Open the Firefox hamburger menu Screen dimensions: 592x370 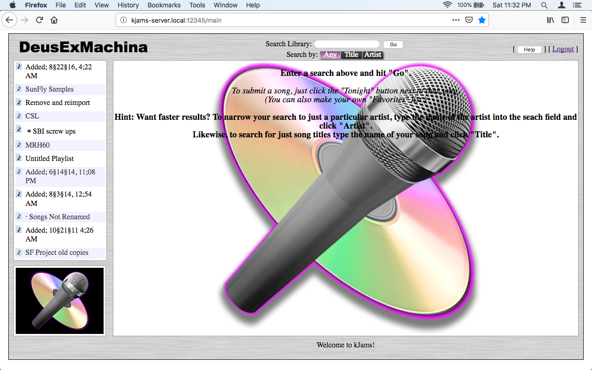point(583,20)
